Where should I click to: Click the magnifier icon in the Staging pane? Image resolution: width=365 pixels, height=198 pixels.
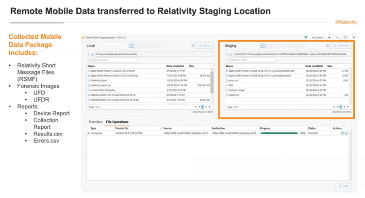pyautogui.click(x=227, y=60)
